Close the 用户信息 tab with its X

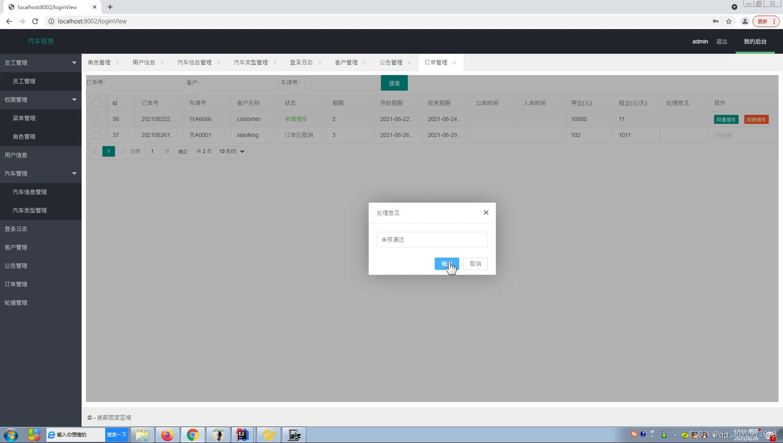[162, 63]
